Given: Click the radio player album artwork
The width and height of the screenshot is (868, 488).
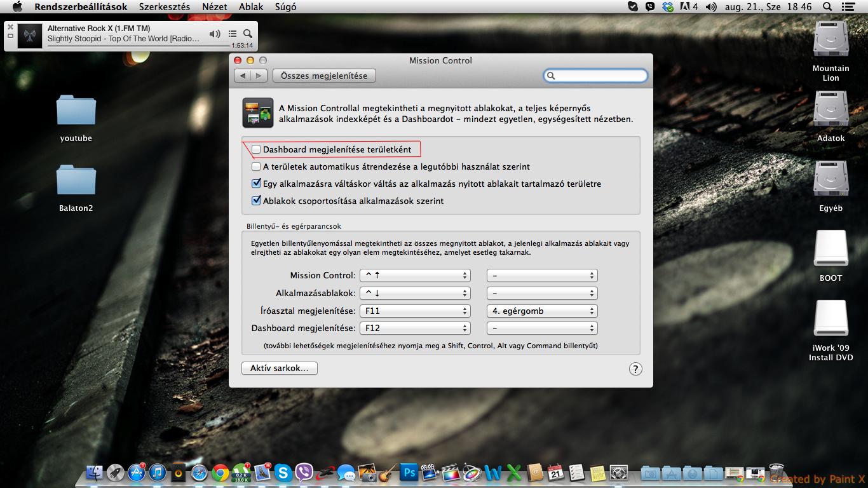Looking at the screenshot, I should [x=29, y=36].
